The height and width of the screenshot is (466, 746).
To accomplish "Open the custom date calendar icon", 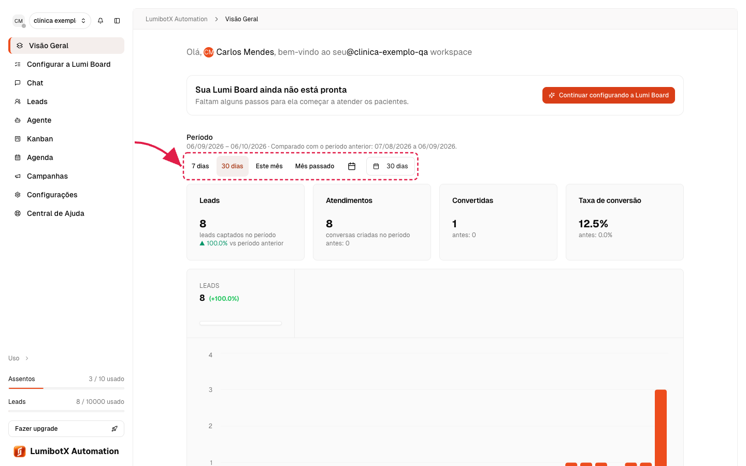I will click(352, 166).
